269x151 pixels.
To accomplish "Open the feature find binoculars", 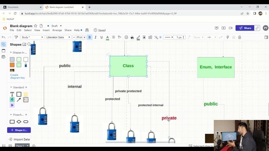I will click(x=87, y=30).
